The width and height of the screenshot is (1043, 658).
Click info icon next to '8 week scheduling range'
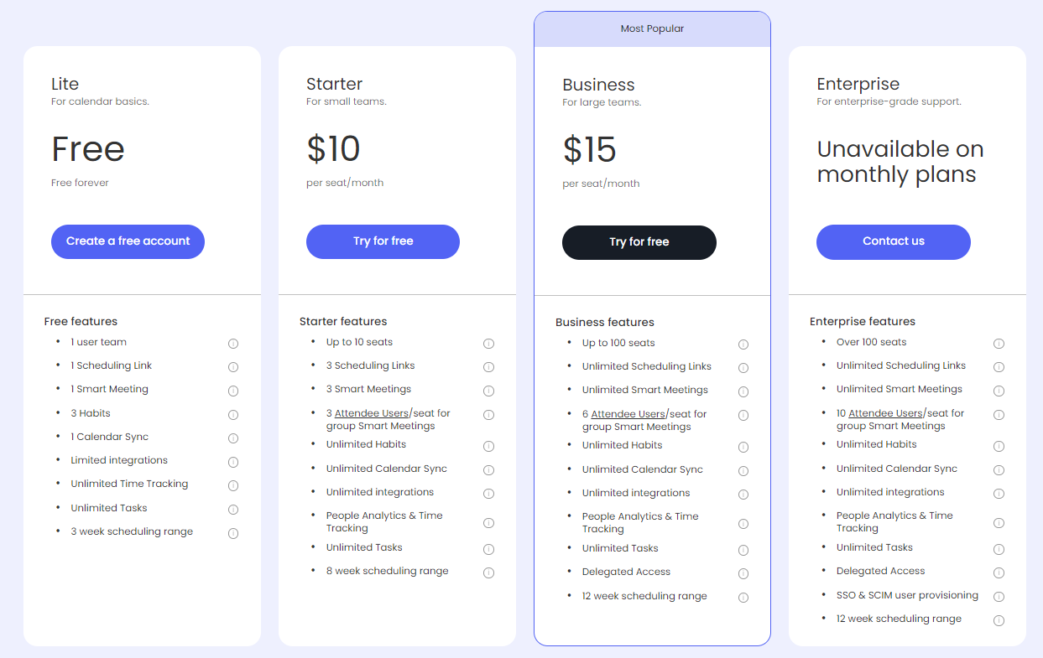point(488,573)
